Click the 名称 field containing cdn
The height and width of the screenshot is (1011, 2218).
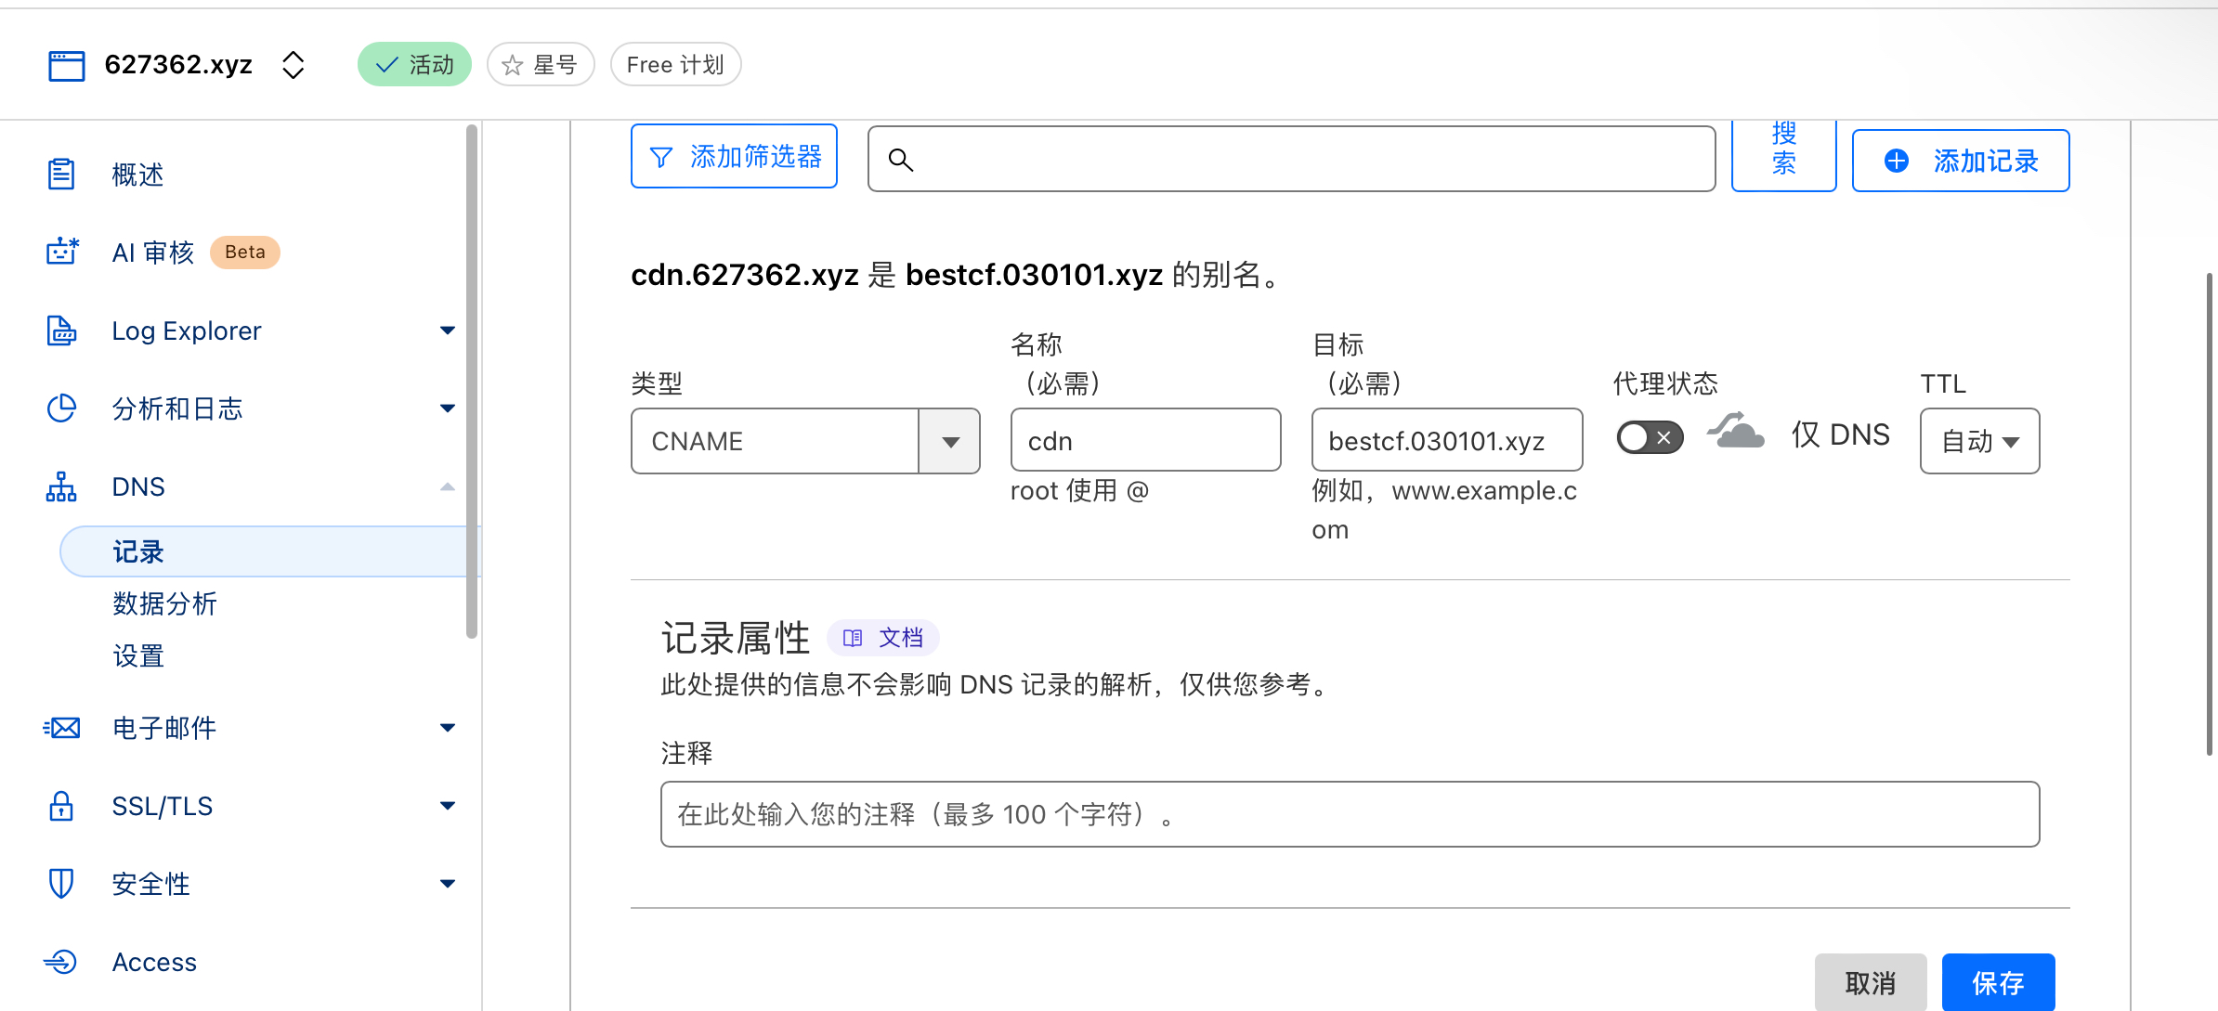[x=1145, y=441]
